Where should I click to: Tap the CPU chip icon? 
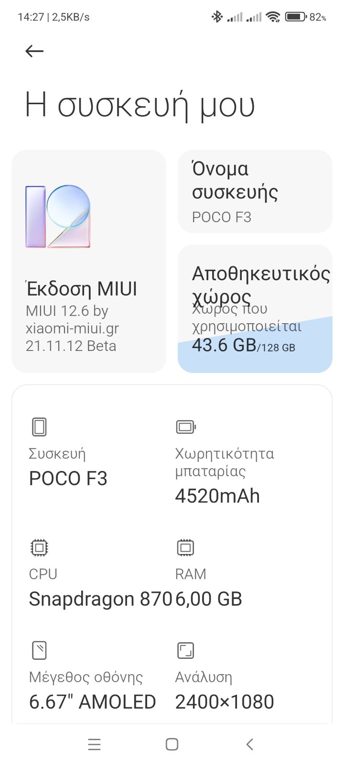pyautogui.click(x=39, y=547)
